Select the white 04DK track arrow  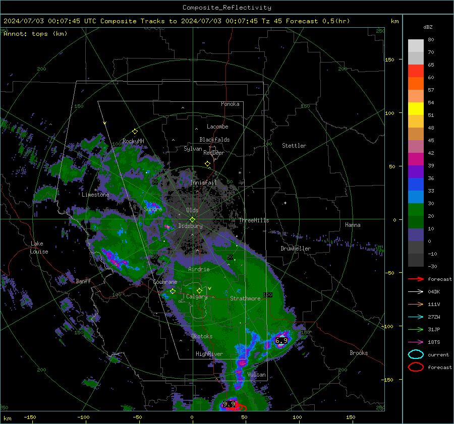[416, 292]
